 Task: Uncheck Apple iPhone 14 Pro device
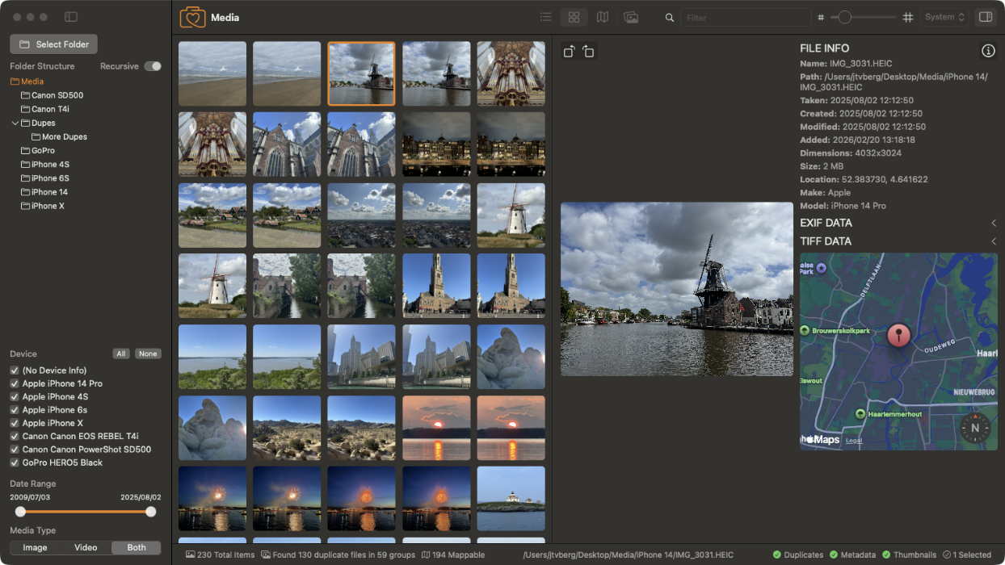pos(14,383)
